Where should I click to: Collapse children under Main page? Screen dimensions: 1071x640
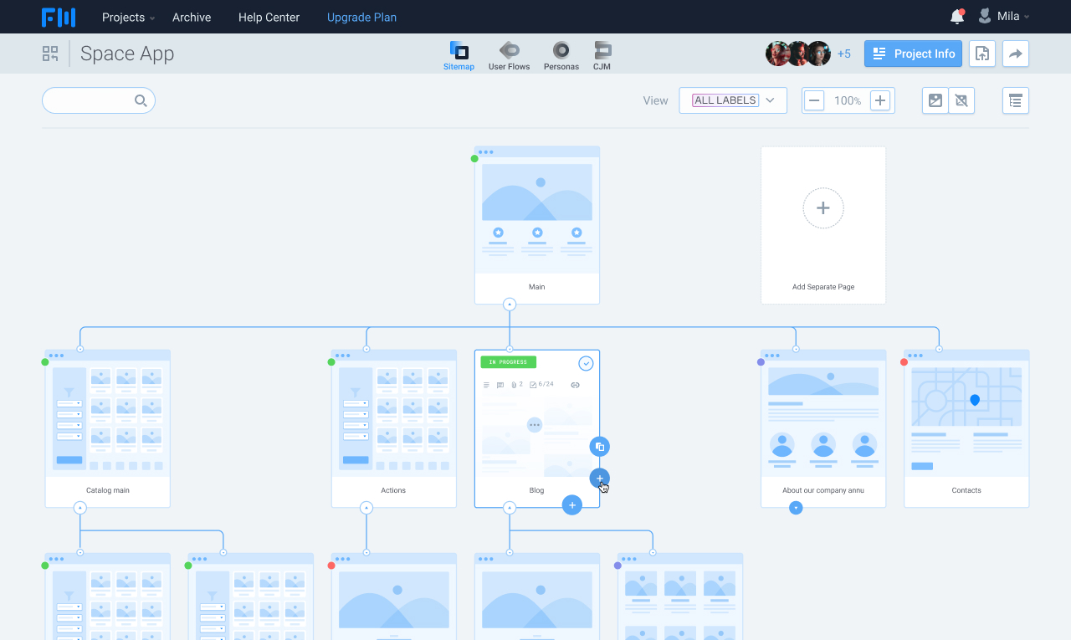pos(510,305)
